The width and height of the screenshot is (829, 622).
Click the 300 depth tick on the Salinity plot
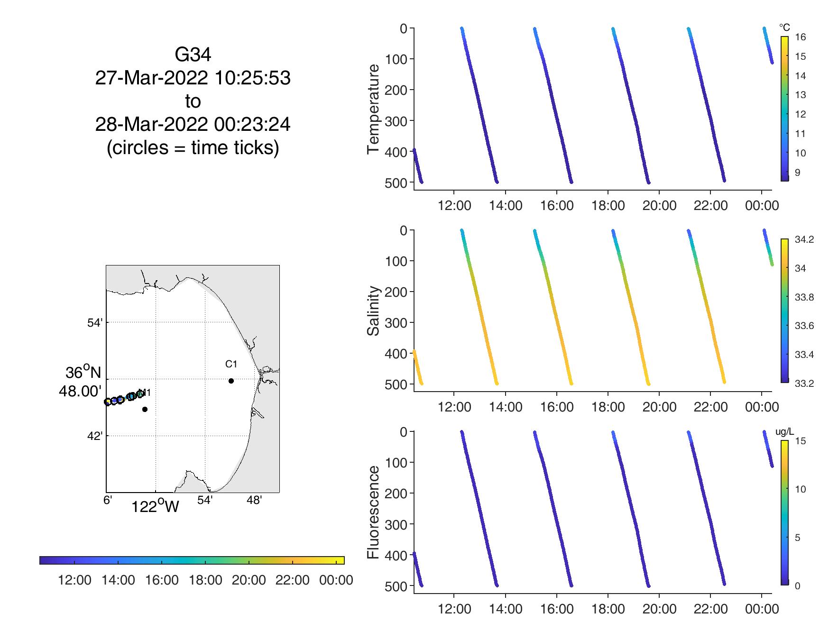(x=397, y=322)
